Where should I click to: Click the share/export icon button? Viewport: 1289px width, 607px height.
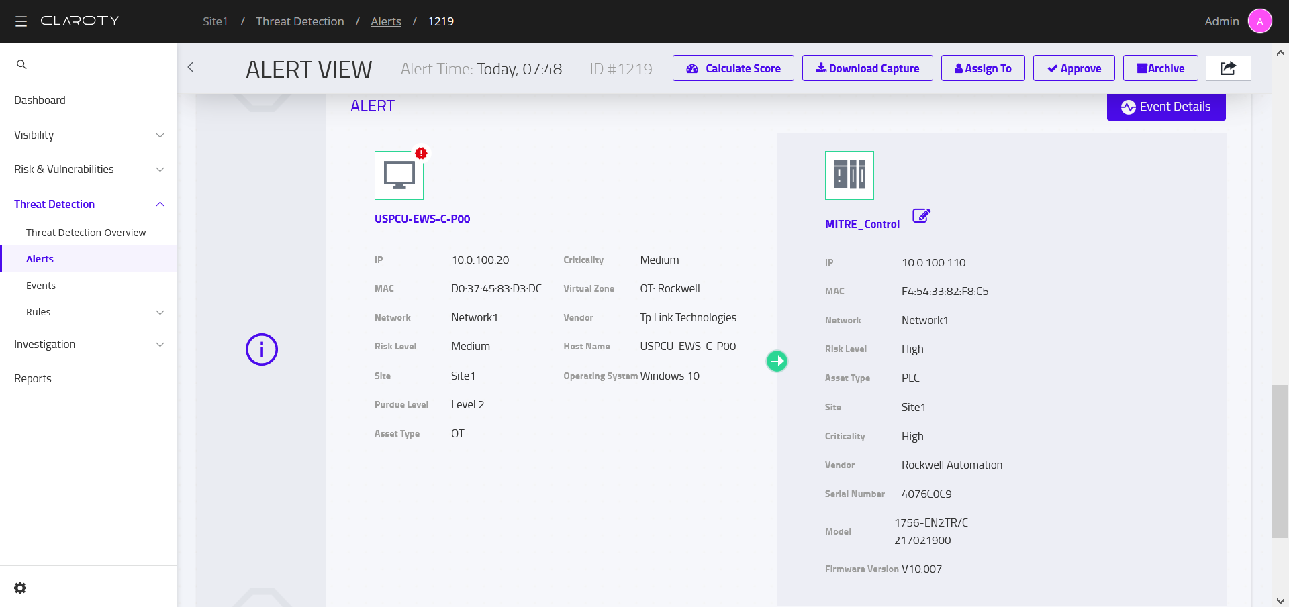[x=1228, y=68]
